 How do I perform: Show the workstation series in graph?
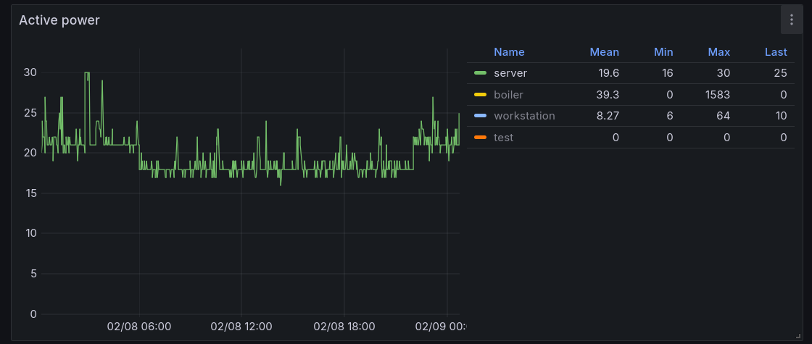tap(524, 116)
